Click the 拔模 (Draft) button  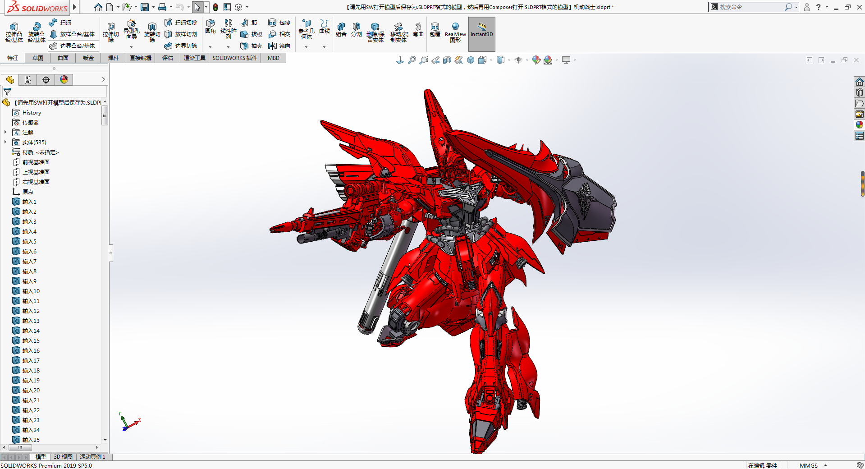(x=252, y=34)
